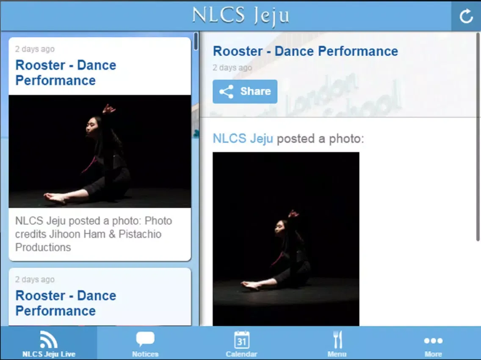This screenshot has width=481, height=360.
Task: Select the dancer photo in the first feed card
Action: click(x=100, y=151)
